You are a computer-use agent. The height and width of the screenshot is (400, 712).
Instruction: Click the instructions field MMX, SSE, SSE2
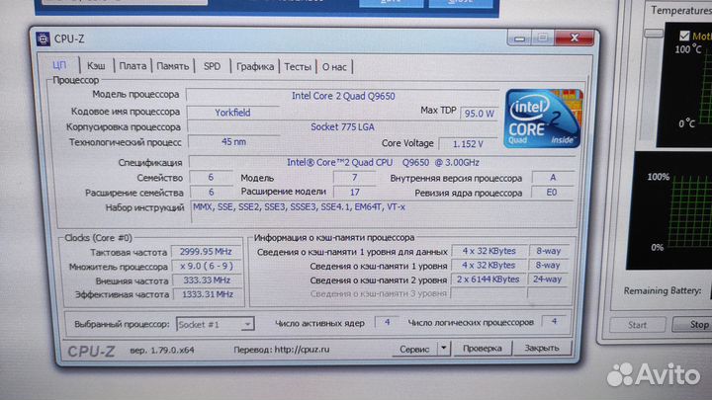(x=384, y=213)
